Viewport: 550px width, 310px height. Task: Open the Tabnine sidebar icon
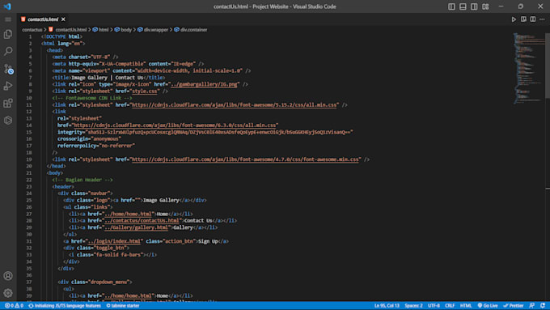click(8, 120)
